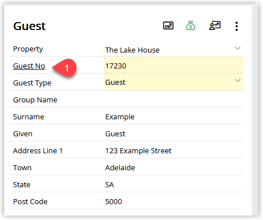Click the red numbered marker 1 callout
Image resolution: width=263 pixels, height=220 pixels.
(64, 68)
